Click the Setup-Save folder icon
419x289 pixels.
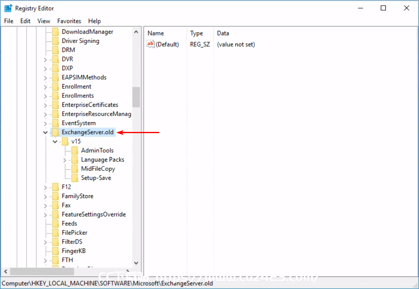(75, 178)
